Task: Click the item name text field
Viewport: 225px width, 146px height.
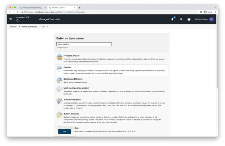Action: click(x=84, y=44)
